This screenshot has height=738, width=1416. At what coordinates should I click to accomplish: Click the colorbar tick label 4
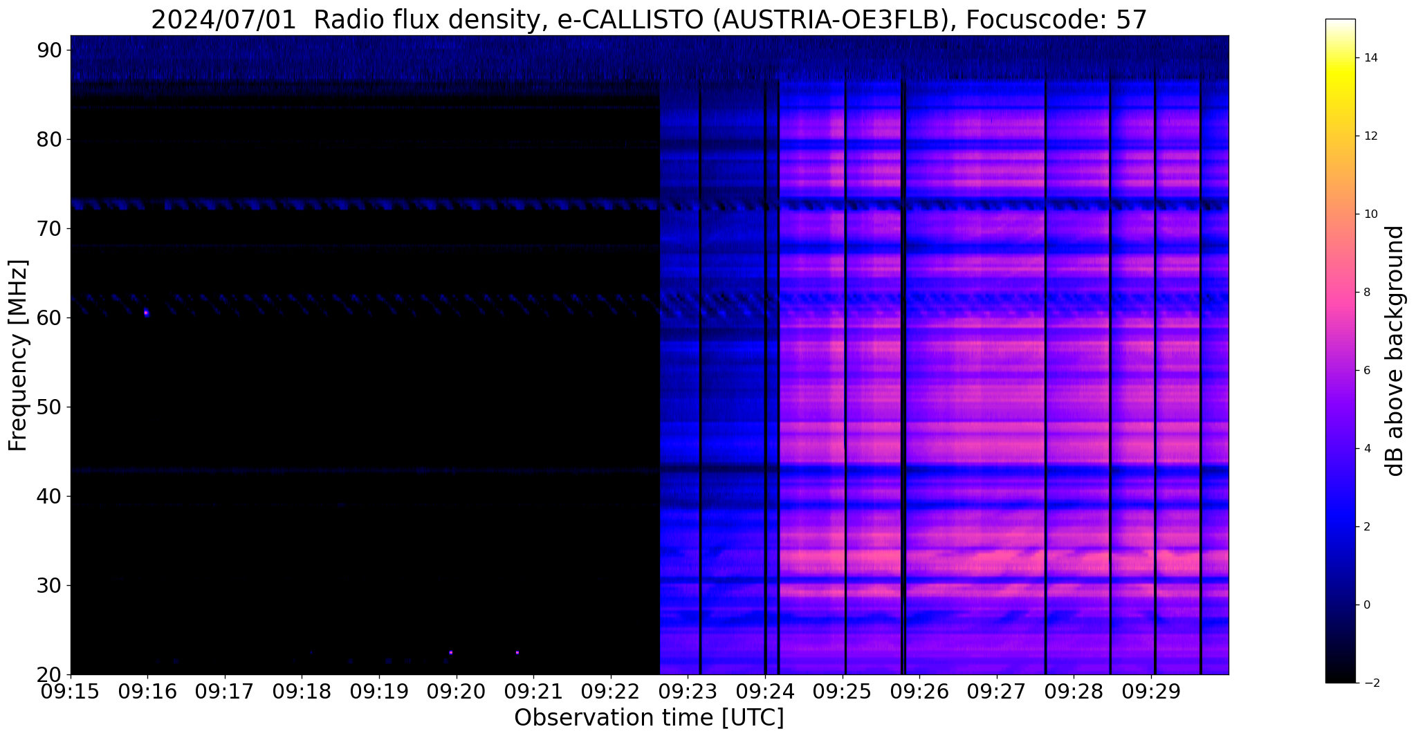[x=1366, y=449]
